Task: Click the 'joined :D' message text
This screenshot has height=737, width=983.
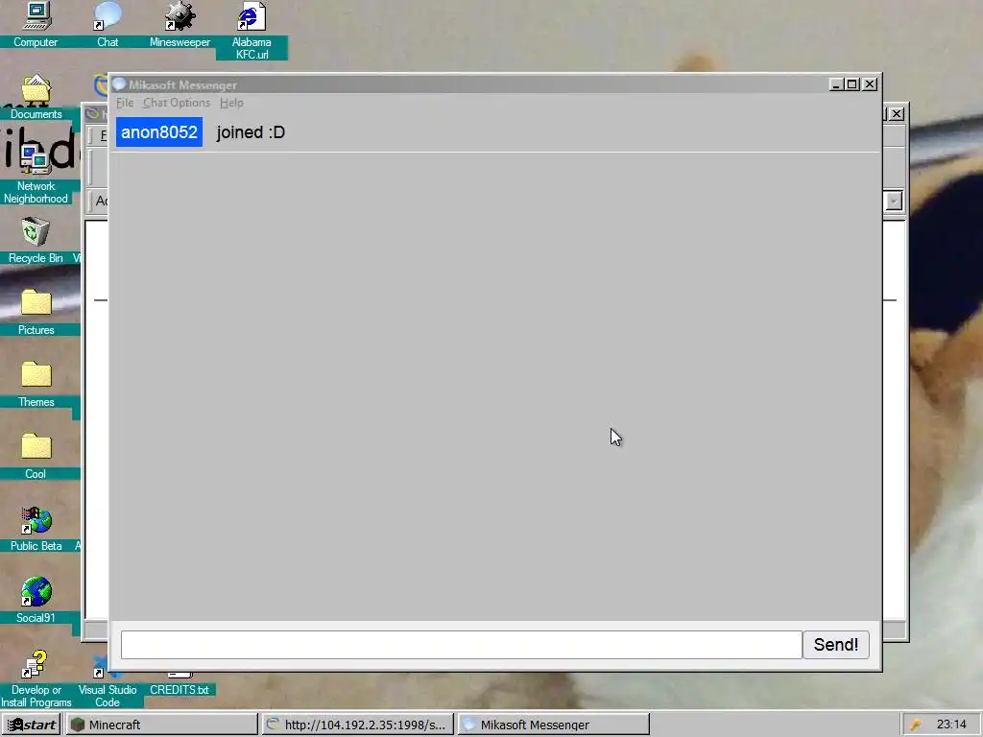Action: [251, 132]
